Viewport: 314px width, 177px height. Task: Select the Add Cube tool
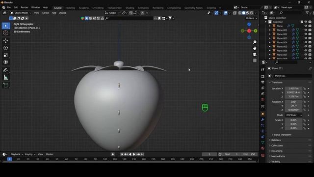[x=6, y=85]
